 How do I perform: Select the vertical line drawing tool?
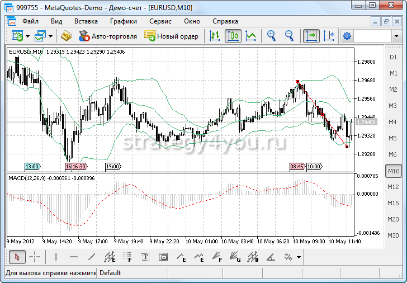[x=56, y=257]
